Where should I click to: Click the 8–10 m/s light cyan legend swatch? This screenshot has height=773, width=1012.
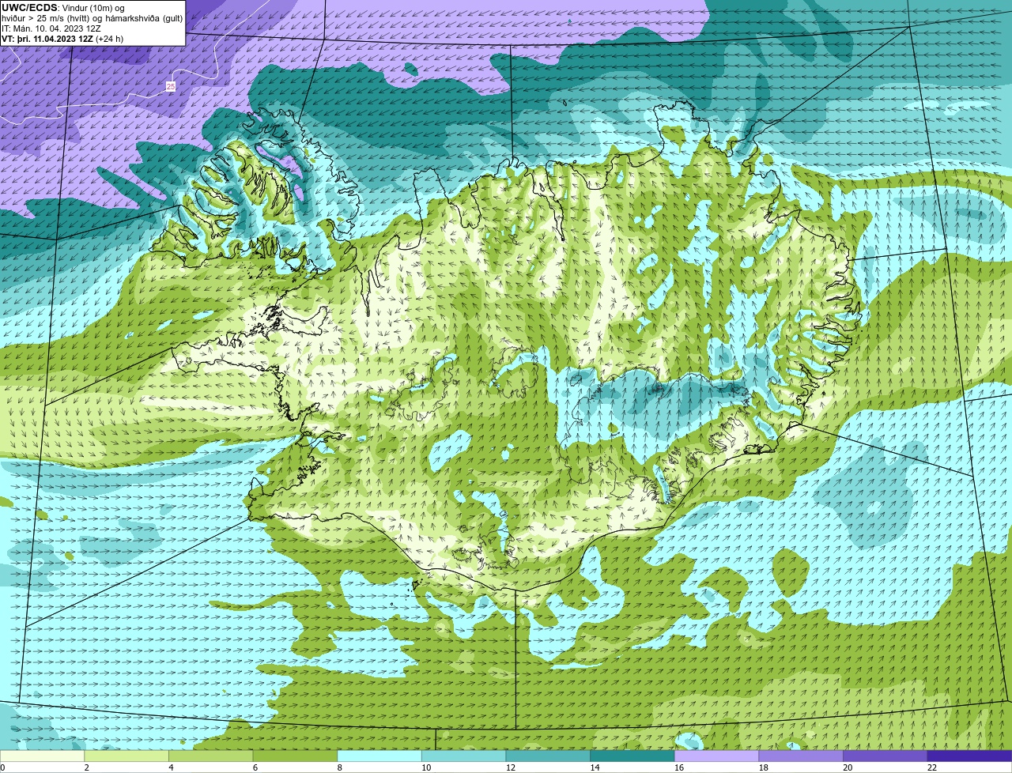click(x=379, y=756)
